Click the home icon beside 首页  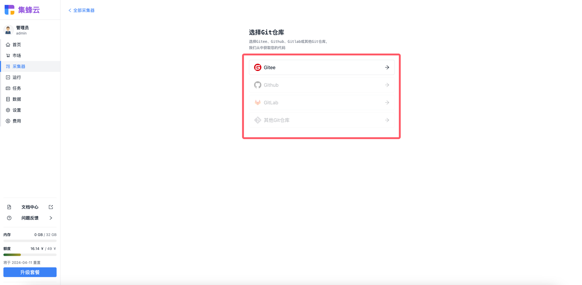pyautogui.click(x=8, y=45)
